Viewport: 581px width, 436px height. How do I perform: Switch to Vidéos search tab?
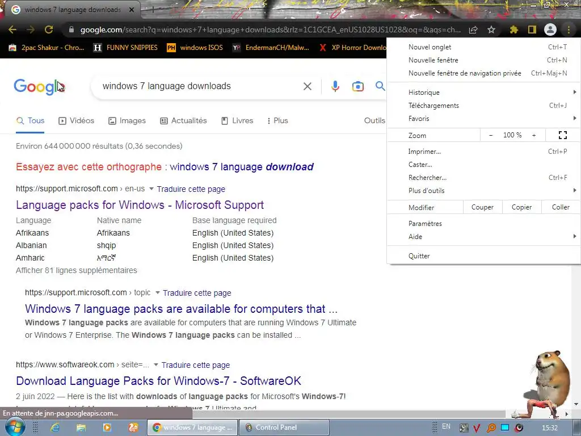click(x=77, y=121)
